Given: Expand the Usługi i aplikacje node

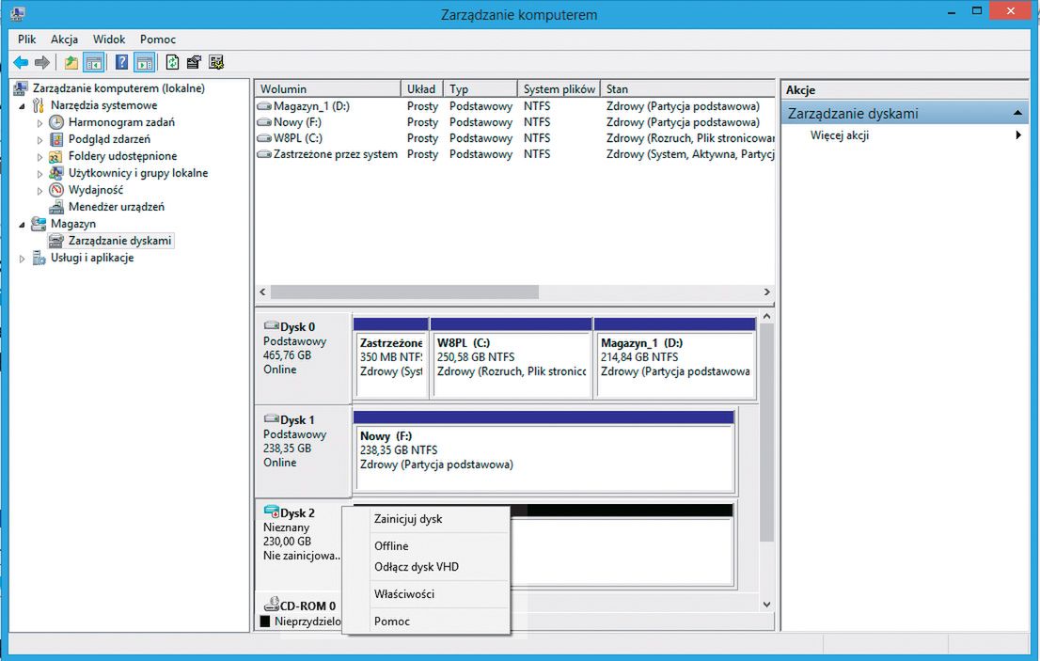Looking at the screenshot, I should coord(23,259).
